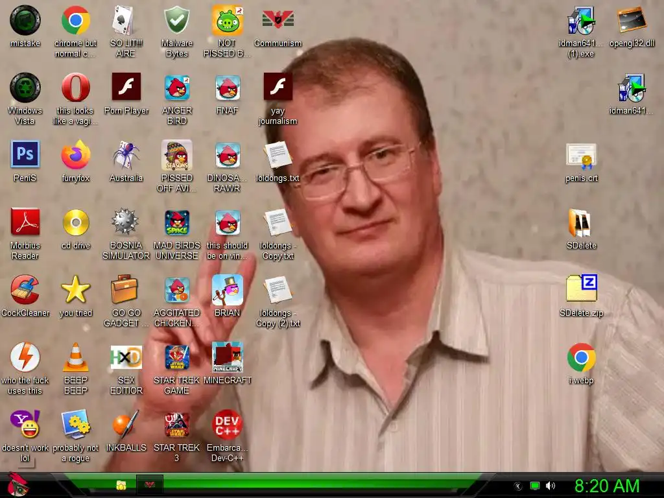Open the SDelete folder icon
Viewport: 664px width, 498px height.
click(x=580, y=222)
